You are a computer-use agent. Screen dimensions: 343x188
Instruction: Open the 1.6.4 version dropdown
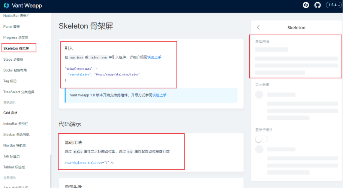[x=334, y=5]
